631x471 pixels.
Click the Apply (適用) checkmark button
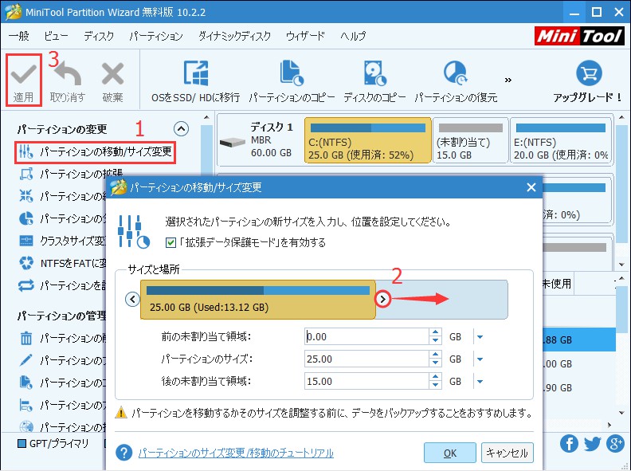(23, 81)
